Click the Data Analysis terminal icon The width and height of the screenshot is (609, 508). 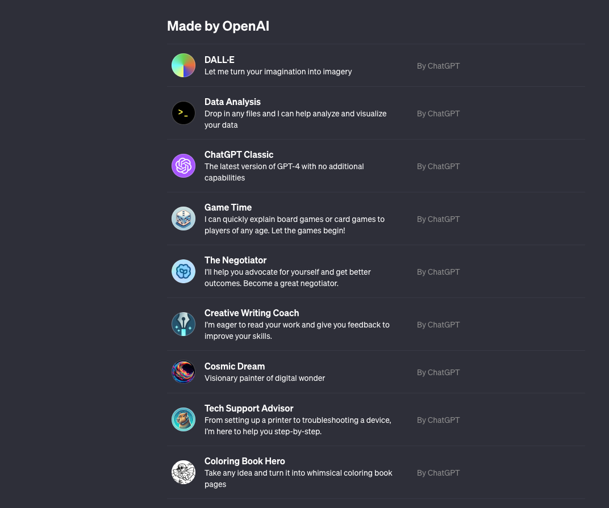[183, 113]
